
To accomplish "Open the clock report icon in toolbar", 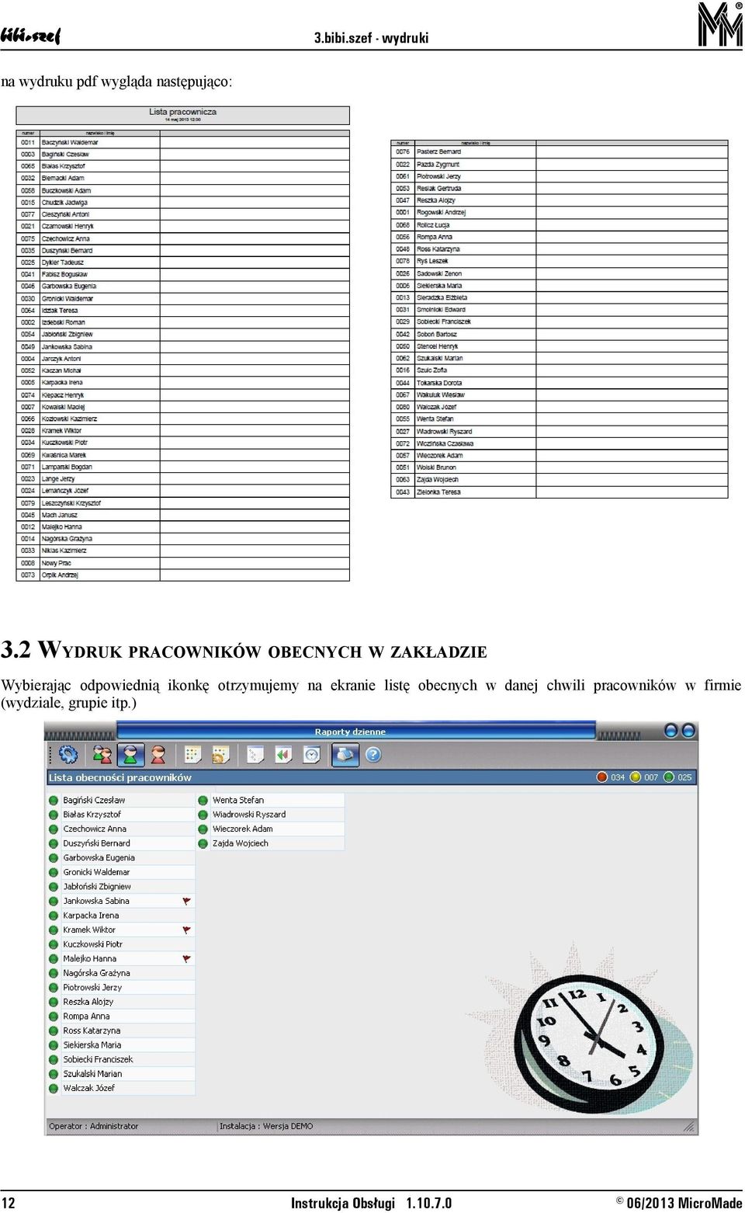I will click(312, 754).
